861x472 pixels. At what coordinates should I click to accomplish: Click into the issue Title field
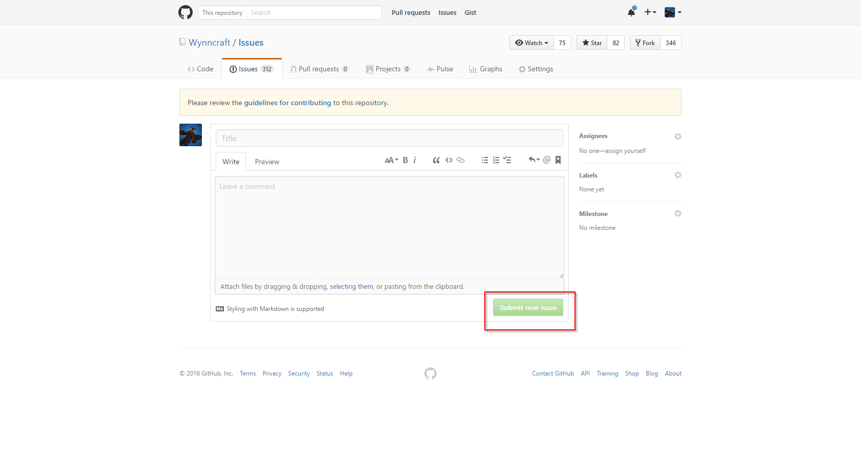click(x=389, y=138)
